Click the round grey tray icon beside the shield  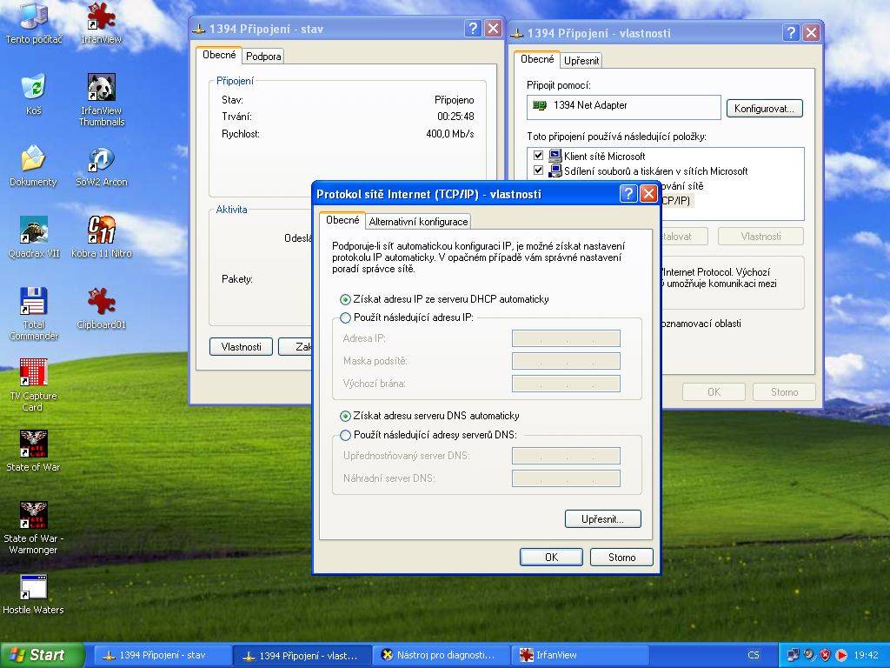pyautogui.click(x=809, y=655)
